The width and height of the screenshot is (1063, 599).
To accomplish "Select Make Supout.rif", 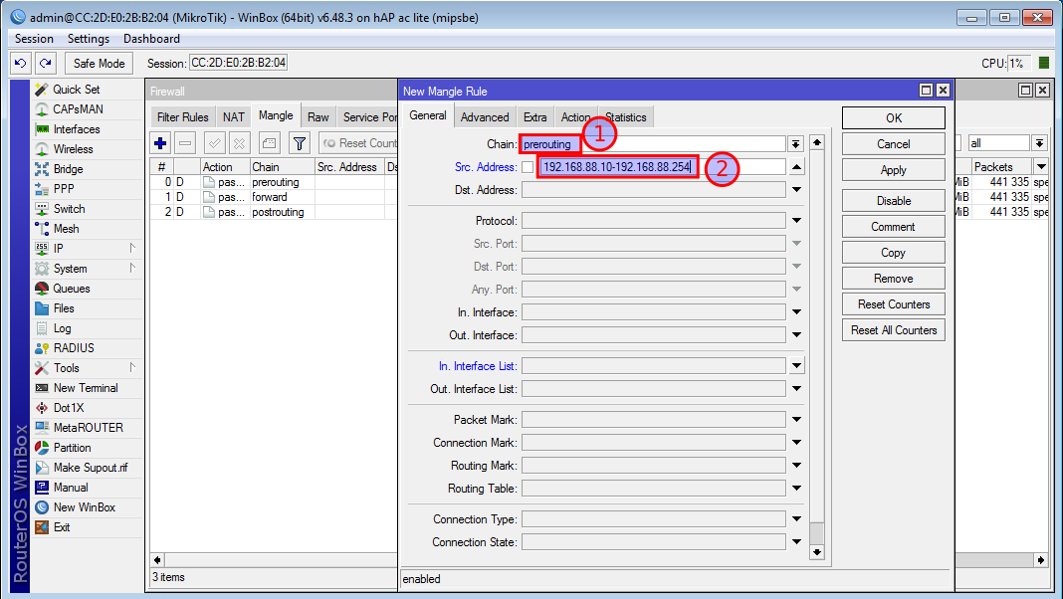I will point(91,468).
